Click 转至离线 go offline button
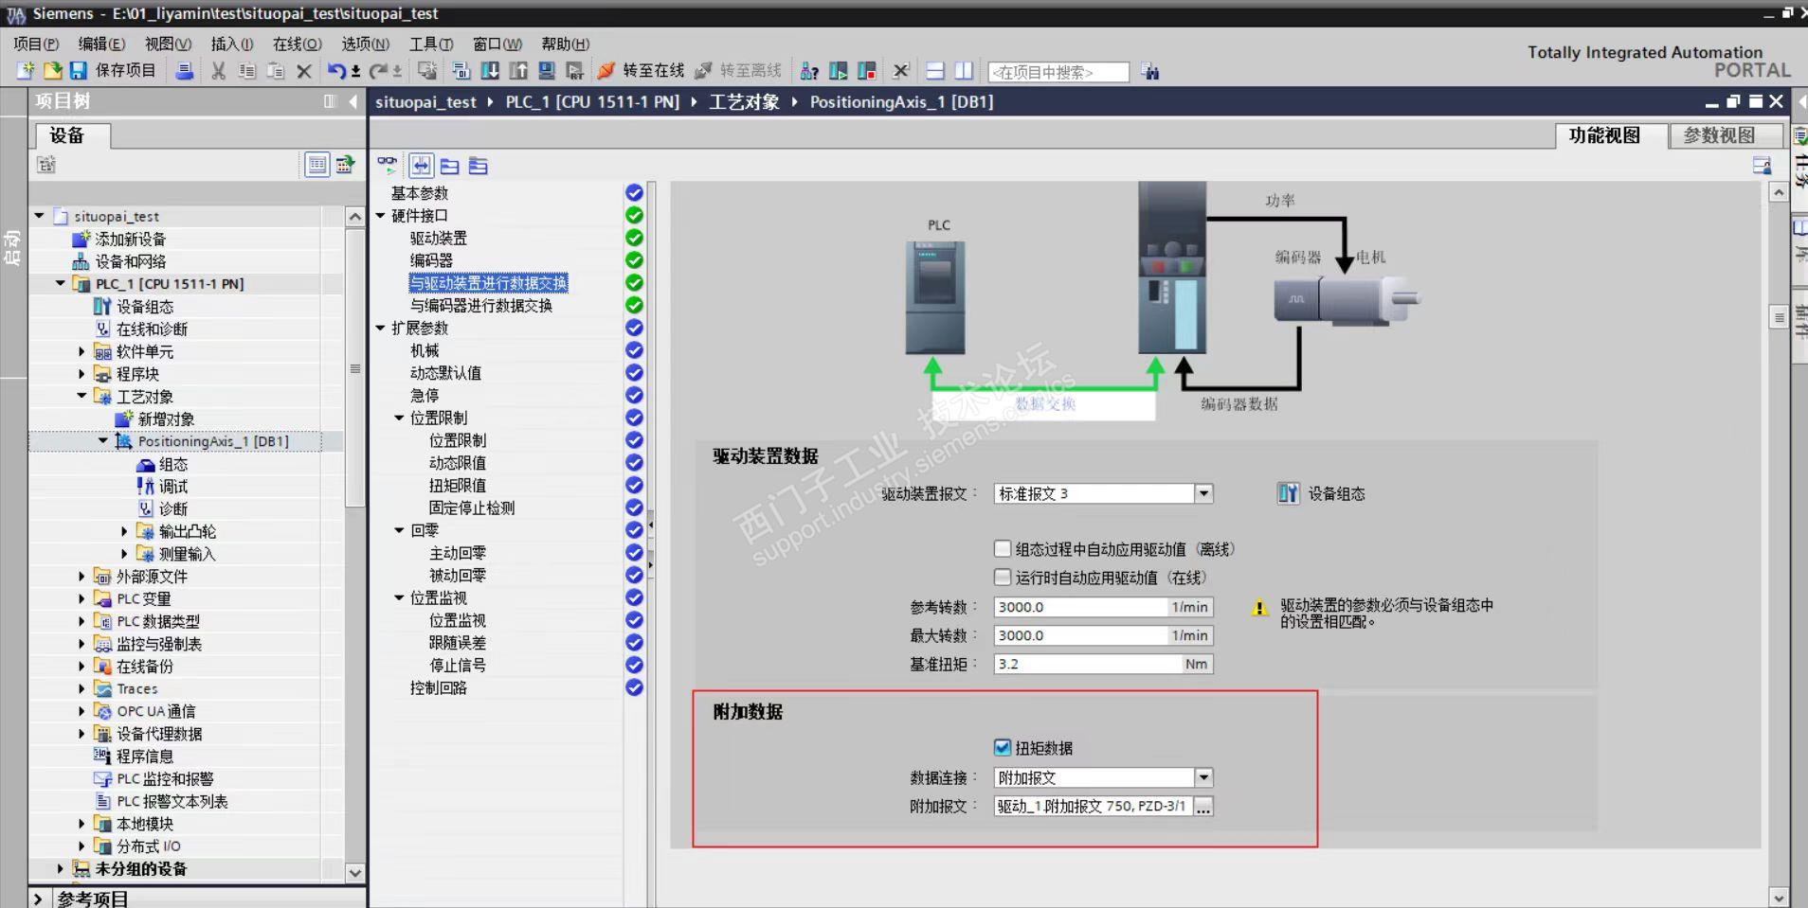Viewport: 1808px width, 908px height. click(738, 71)
